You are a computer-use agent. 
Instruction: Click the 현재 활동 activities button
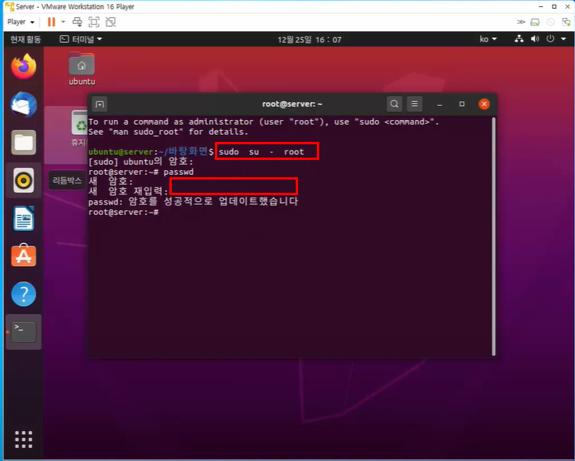point(26,39)
